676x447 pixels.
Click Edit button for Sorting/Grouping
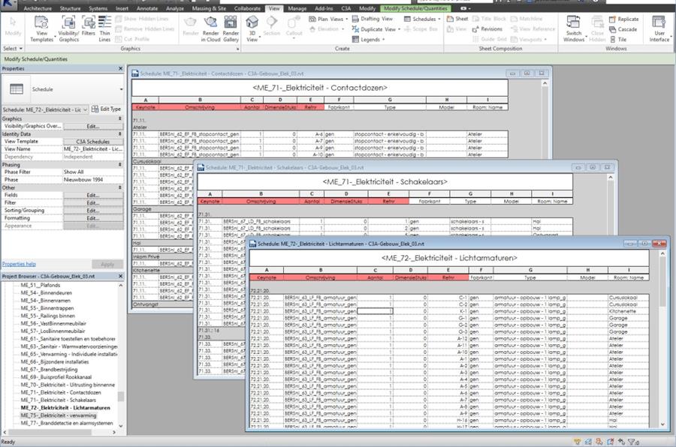[92, 211]
